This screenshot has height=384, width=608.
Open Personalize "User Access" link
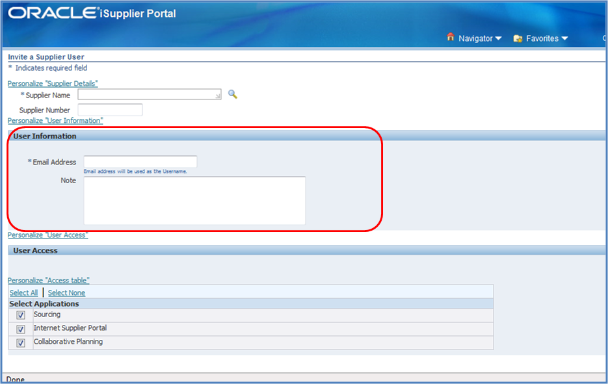coord(47,235)
